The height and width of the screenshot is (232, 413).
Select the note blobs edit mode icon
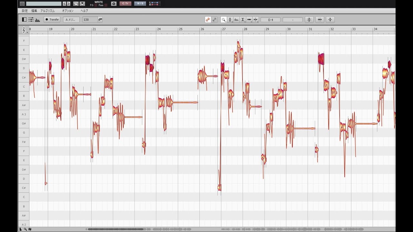tap(208, 20)
